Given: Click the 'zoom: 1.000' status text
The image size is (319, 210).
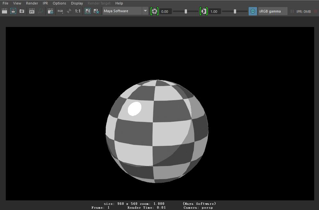Looking at the screenshot, I should [152, 204].
